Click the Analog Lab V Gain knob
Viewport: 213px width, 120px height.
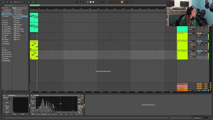click(x=7, y=105)
